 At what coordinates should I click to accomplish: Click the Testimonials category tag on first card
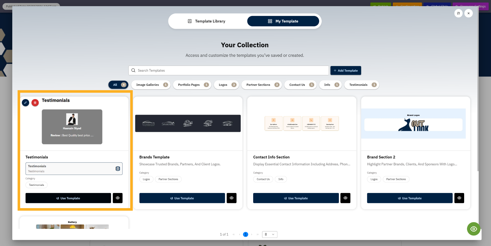point(37,185)
